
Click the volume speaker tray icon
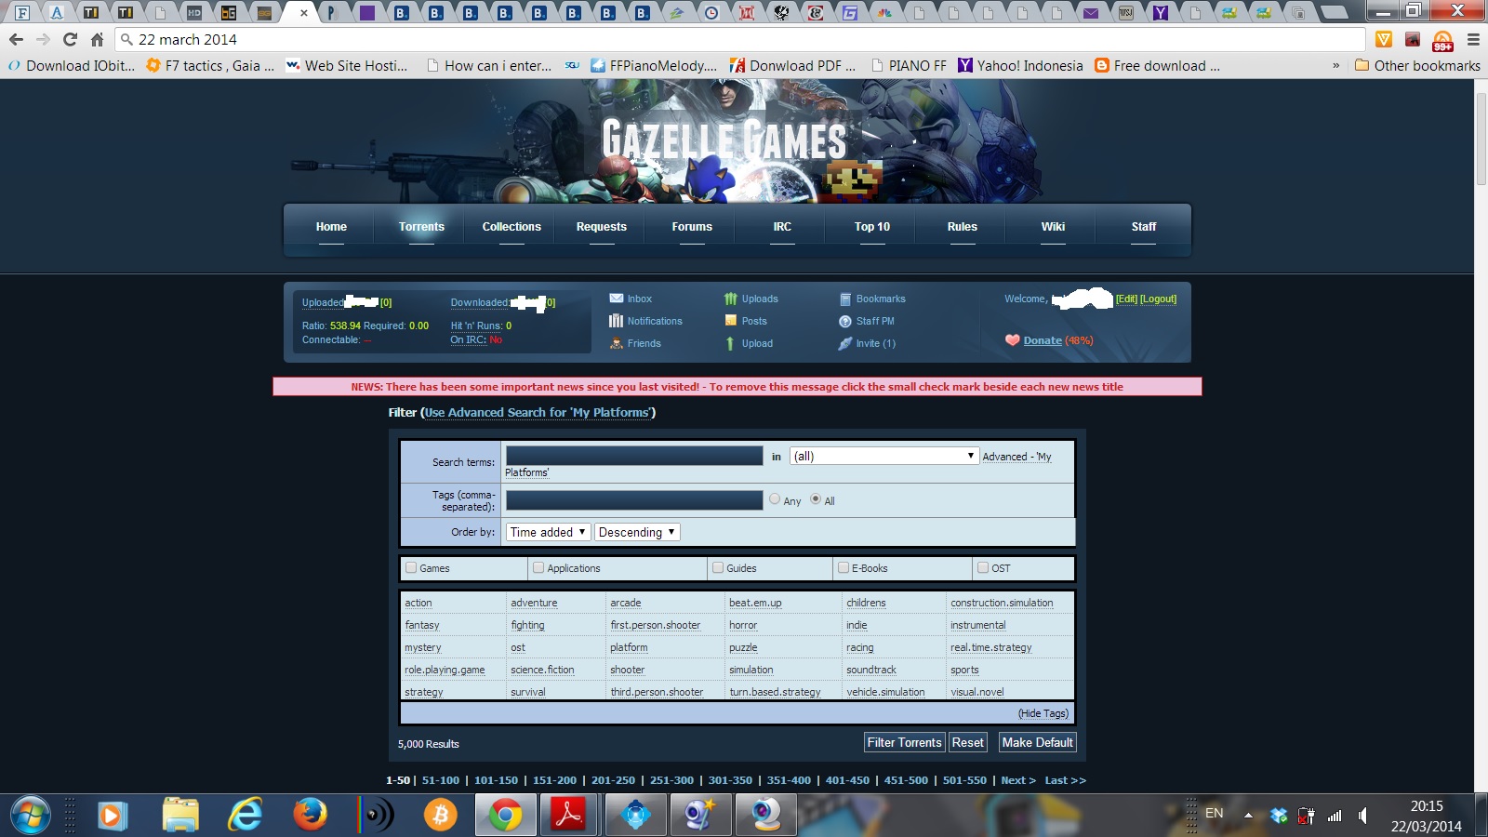1362,816
